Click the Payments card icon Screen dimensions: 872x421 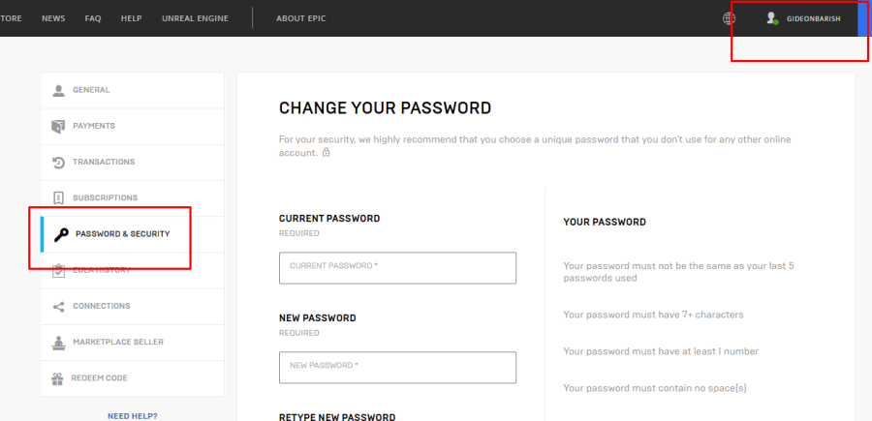click(58, 126)
